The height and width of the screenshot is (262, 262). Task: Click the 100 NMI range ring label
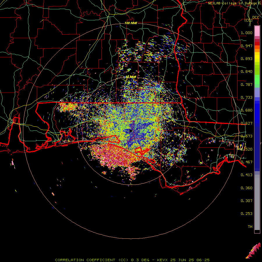click(131, 23)
